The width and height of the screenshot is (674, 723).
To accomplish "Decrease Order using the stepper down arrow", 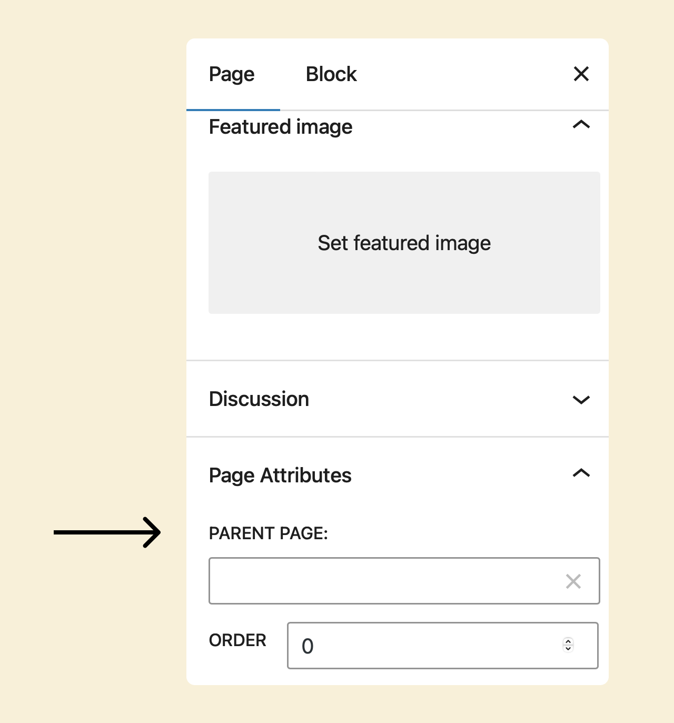I will [x=568, y=648].
